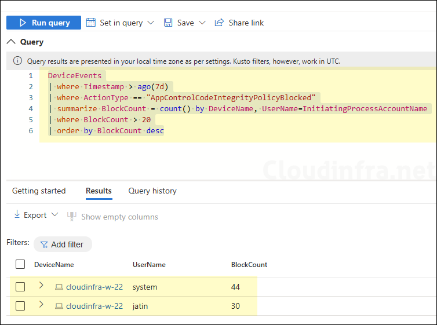Click the Run query button

[43, 23]
